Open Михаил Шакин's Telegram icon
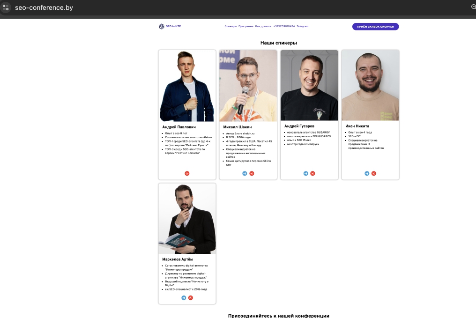 coord(245,173)
